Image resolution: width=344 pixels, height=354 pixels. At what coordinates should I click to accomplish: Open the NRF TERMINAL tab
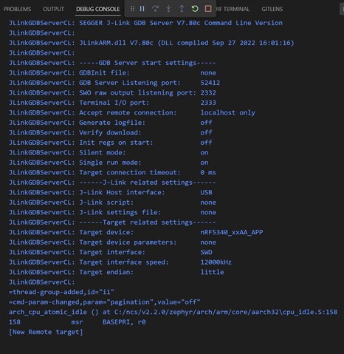tap(233, 9)
